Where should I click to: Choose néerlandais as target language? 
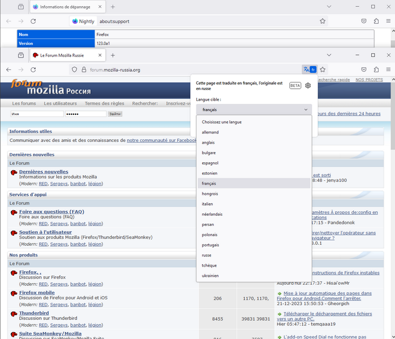[254, 214]
